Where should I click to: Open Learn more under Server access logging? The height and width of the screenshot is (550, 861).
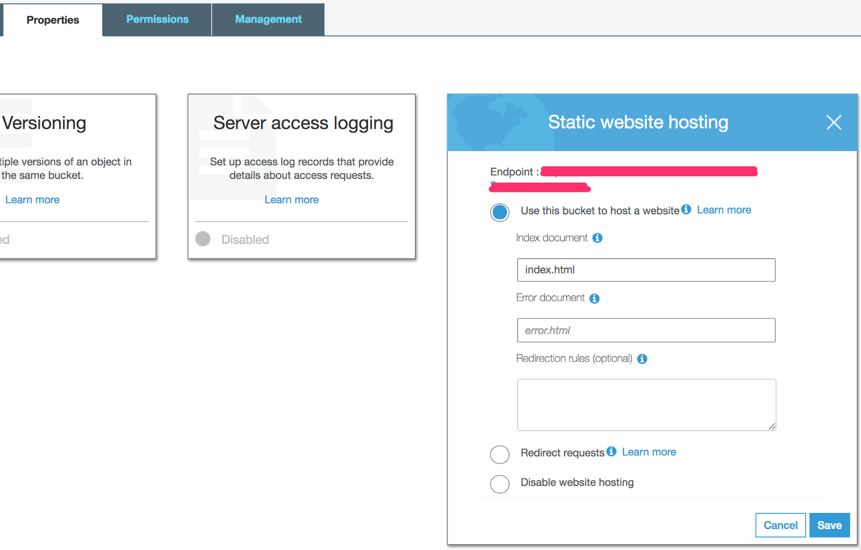(292, 199)
